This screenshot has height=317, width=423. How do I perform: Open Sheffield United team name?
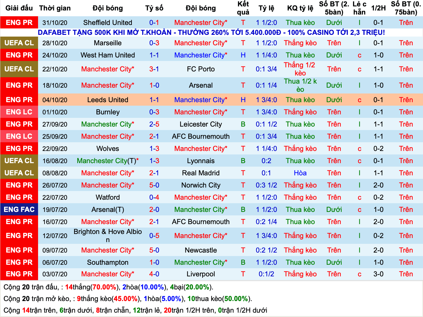(x=108, y=23)
